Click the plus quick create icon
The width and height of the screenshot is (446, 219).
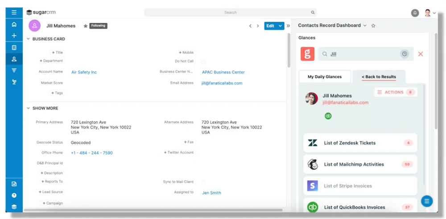coord(14,36)
